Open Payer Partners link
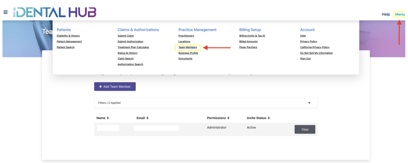 click(248, 47)
